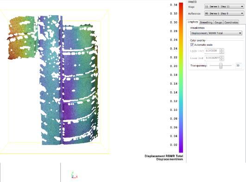Image resolution: width=246 pixels, height=182 pixels.
Task: Open the Reference dropdown showing Step 0
Action: (224, 13)
